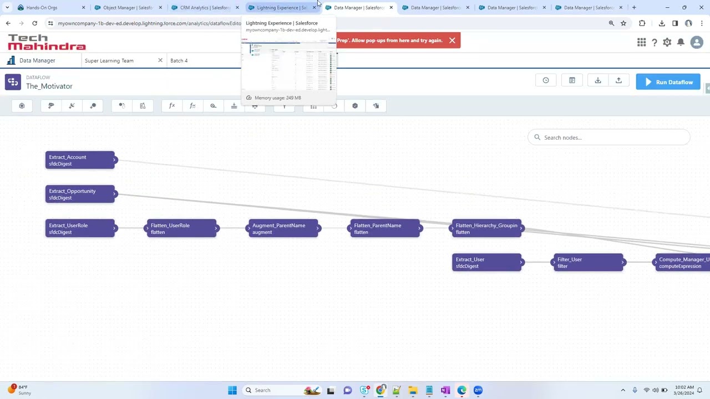
Task: Add an export node from toolbar
Action: pyautogui.click(x=376, y=106)
